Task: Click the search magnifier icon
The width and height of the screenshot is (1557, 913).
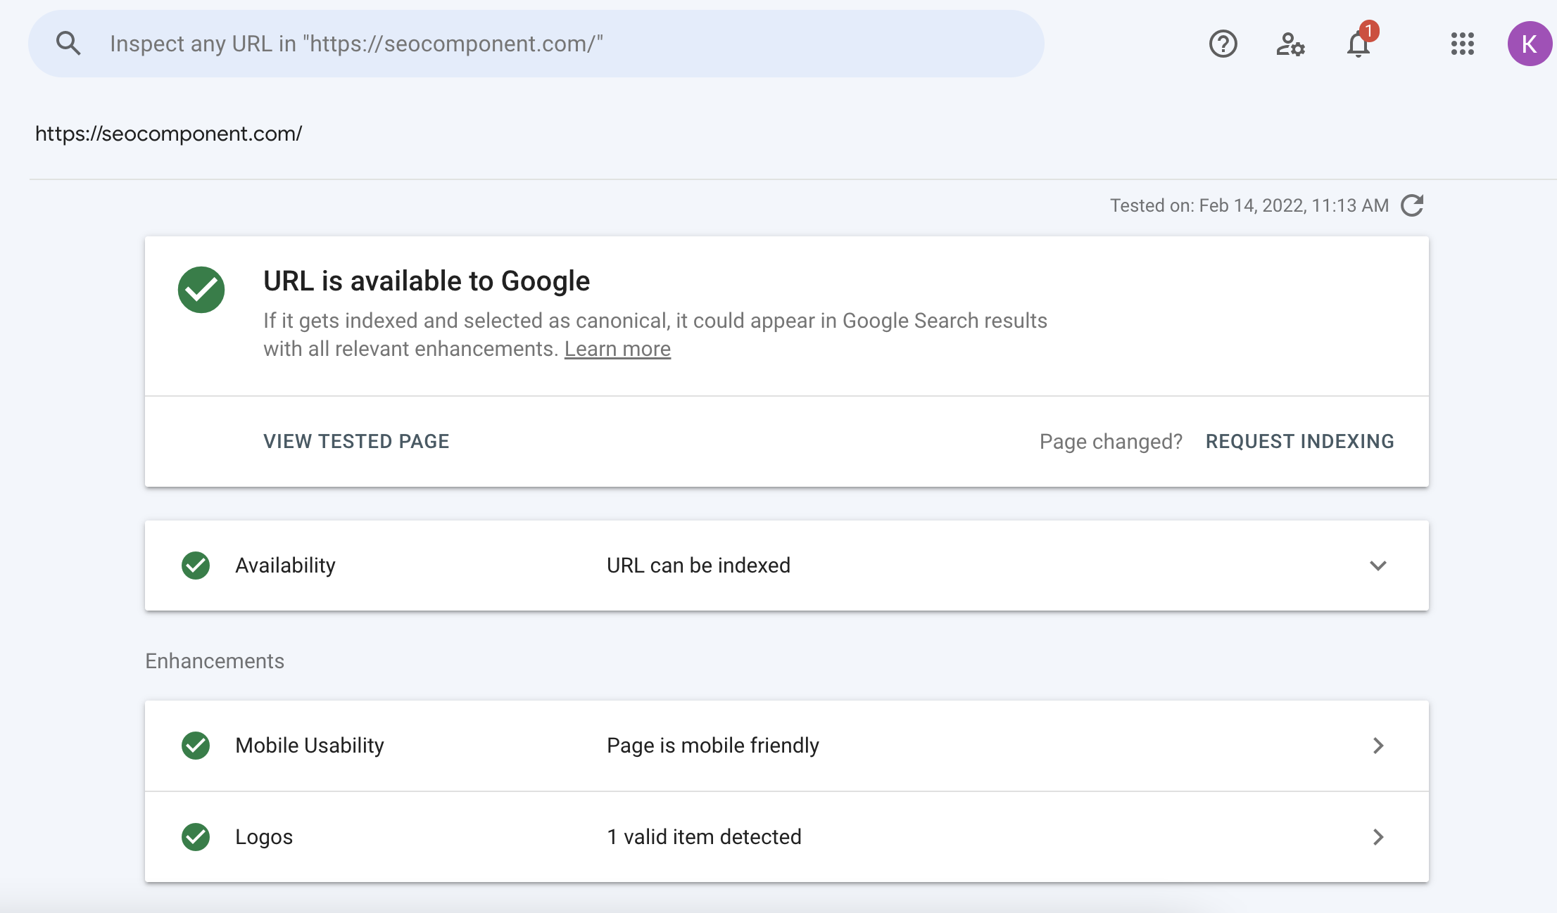Action: [x=68, y=44]
